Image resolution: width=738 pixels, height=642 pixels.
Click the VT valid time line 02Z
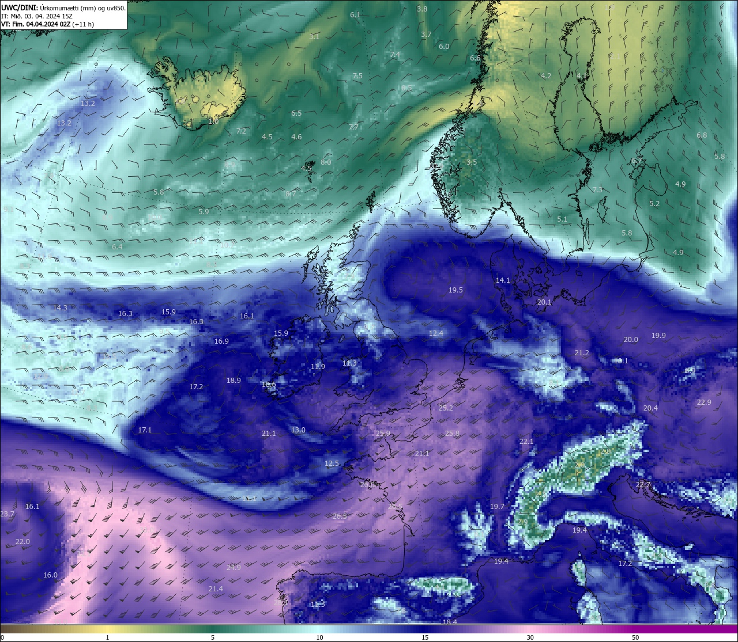click(x=47, y=24)
